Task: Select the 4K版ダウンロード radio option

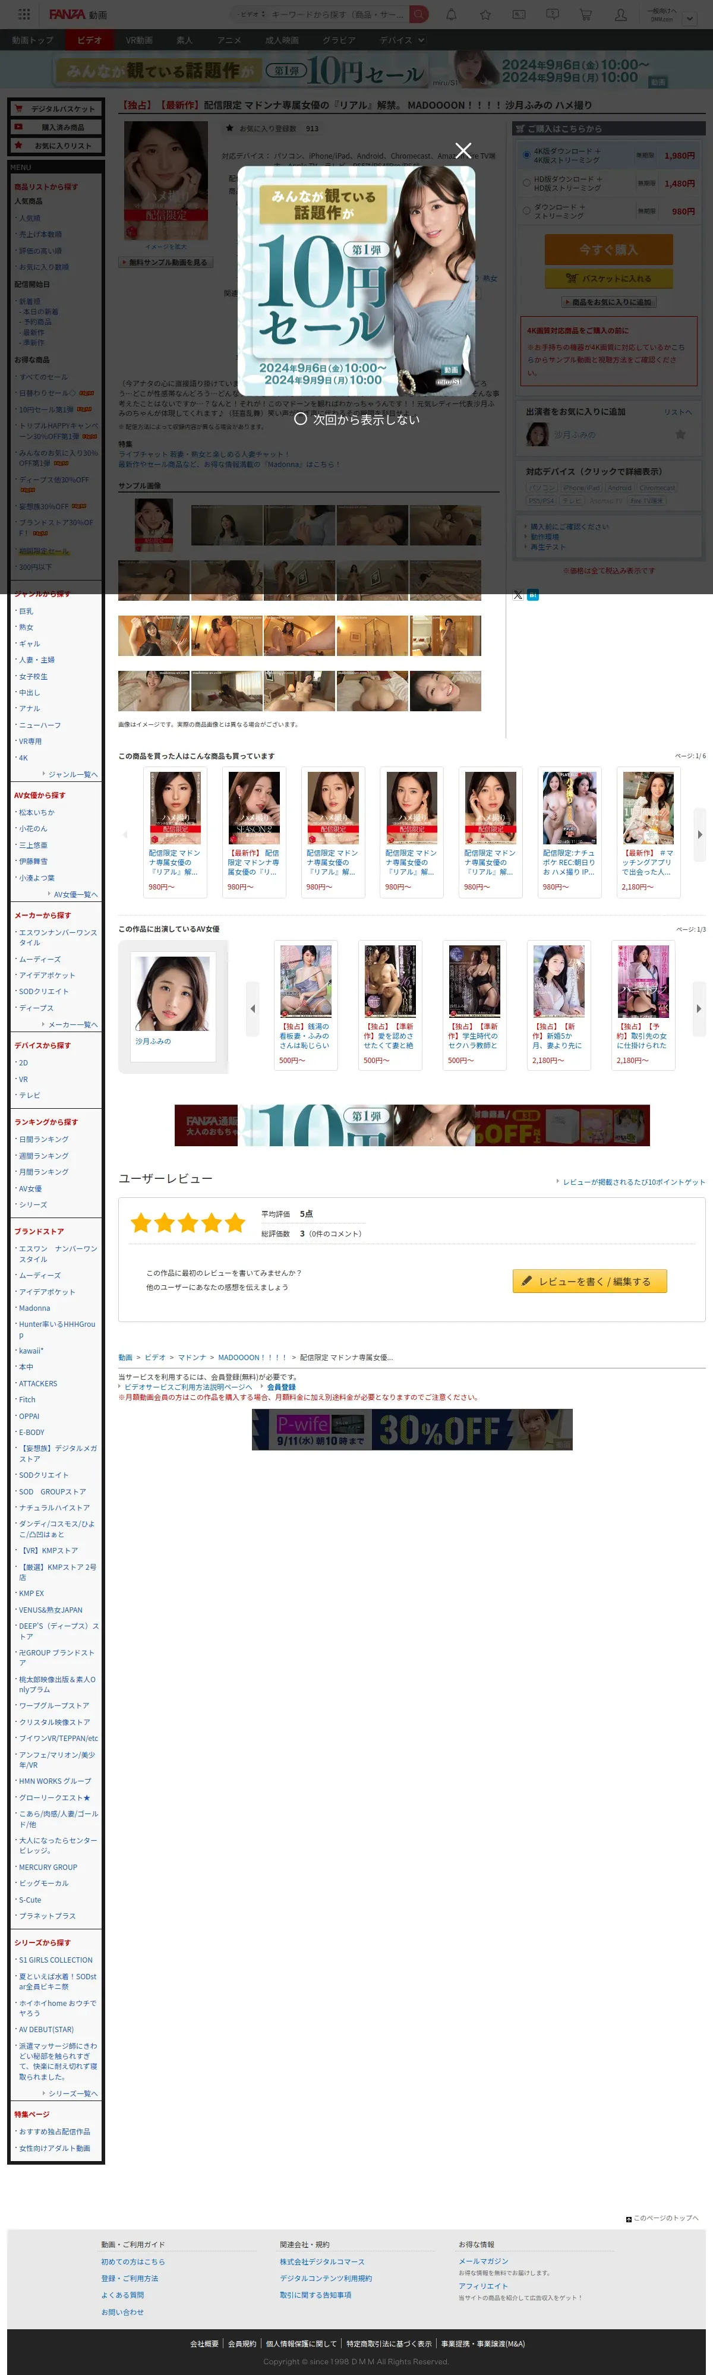Action: tap(526, 155)
